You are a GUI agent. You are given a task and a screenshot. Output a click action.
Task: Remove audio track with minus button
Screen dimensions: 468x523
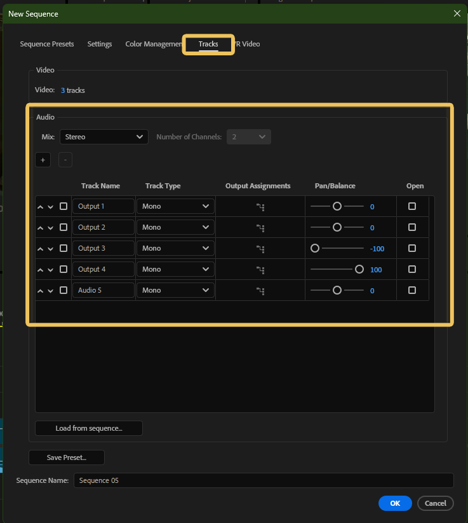pos(65,160)
